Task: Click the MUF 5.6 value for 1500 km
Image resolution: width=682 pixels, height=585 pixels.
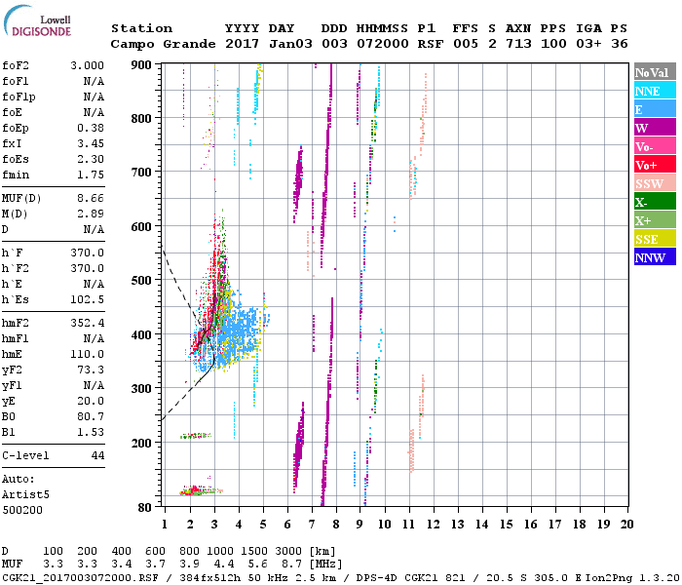Action: 257,565
